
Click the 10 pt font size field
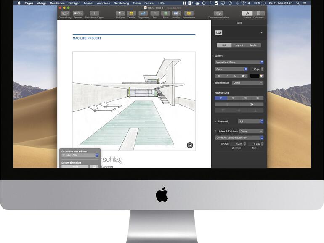coord(255,69)
